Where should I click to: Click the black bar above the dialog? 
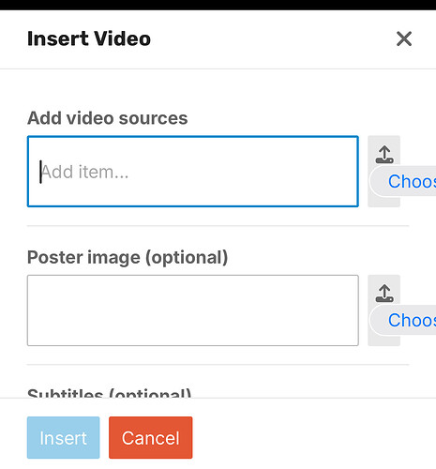218,5
